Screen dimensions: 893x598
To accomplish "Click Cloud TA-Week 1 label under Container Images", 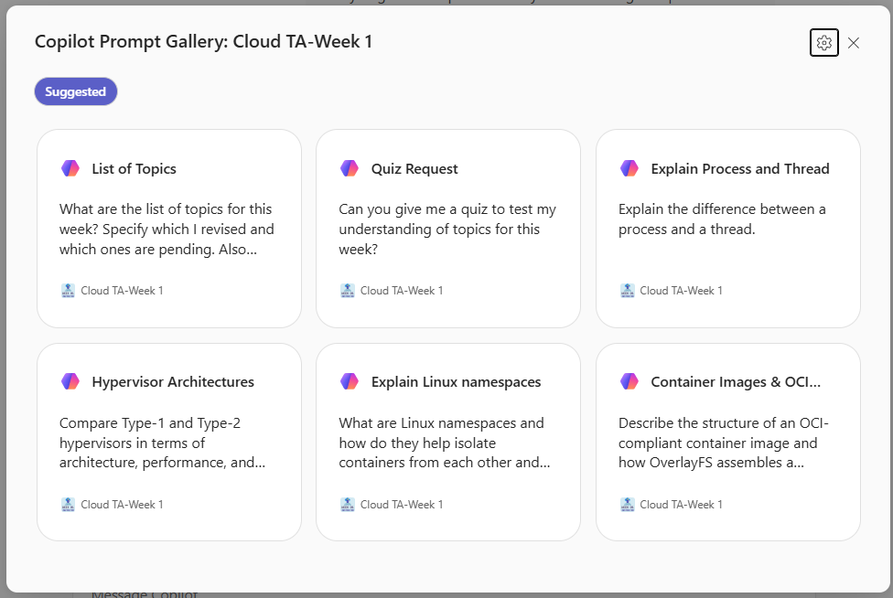I will (681, 504).
